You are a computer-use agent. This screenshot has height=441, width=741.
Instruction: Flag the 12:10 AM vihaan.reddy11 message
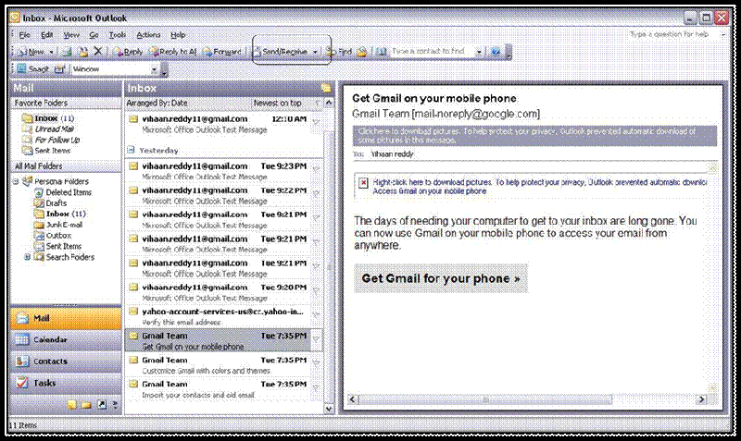coord(316,122)
